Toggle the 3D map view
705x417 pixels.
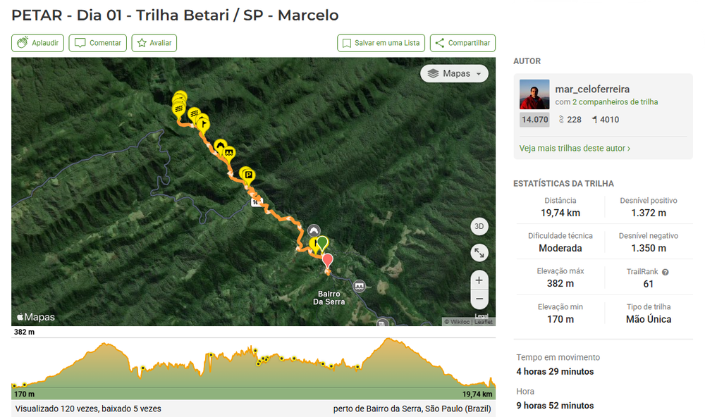pos(479,227)
